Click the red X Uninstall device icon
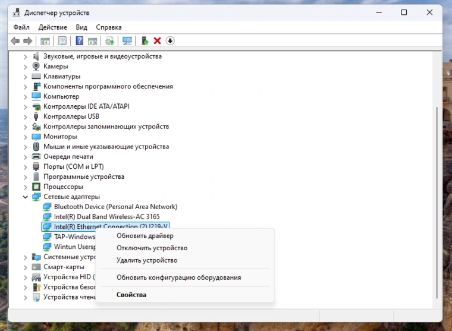This screenshot has width=452, height=331. click(x=158, y=41)
